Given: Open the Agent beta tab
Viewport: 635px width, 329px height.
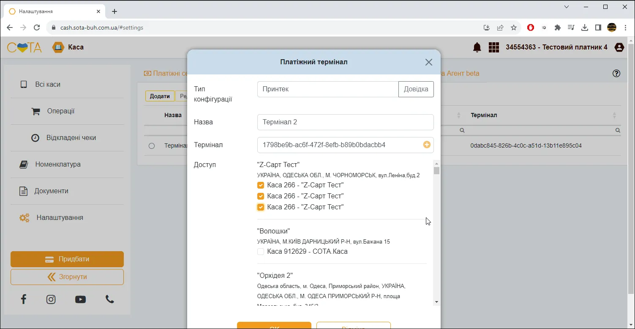Looking at the screenshot, I should [460, 73].
